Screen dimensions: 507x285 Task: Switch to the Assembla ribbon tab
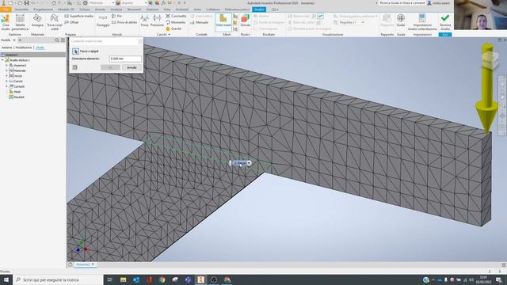21,9
